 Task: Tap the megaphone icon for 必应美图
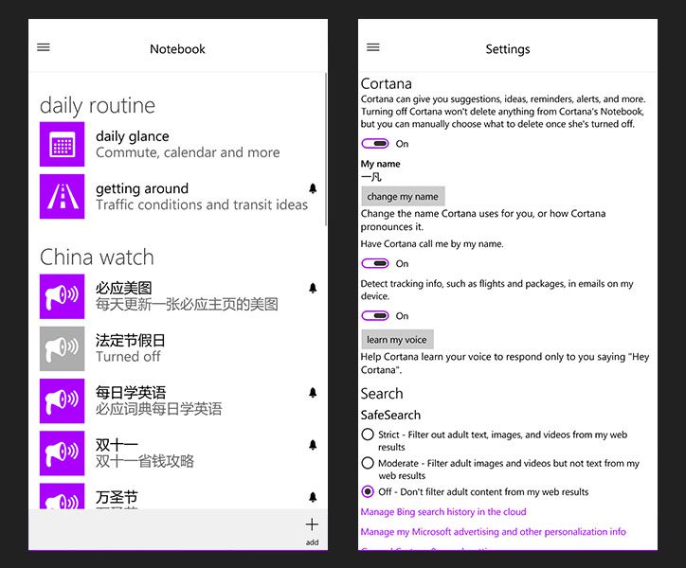(x=63, y=296)
